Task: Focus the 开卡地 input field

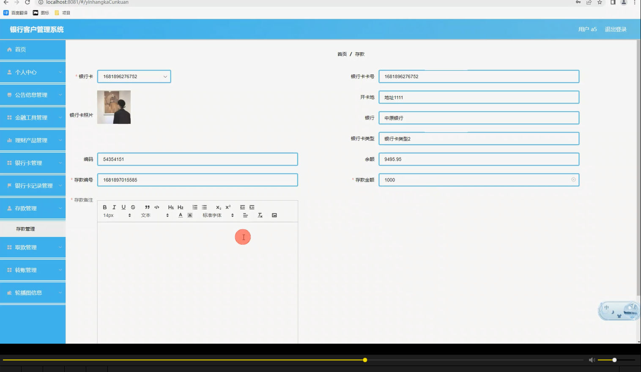Action: [479, 97]
